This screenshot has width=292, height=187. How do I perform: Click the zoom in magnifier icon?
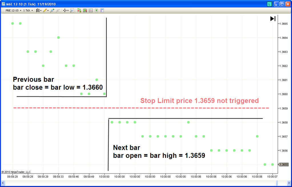tap(52, 11)
